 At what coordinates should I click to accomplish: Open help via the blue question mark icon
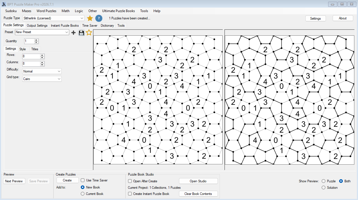click(99, 18)
